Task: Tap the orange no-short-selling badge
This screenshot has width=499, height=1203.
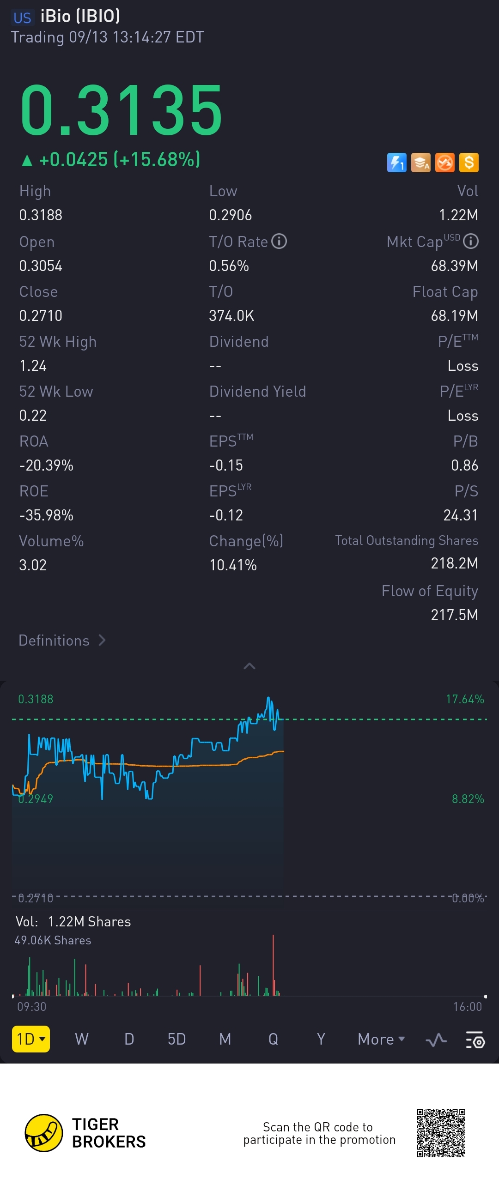Action: point(445,163)
